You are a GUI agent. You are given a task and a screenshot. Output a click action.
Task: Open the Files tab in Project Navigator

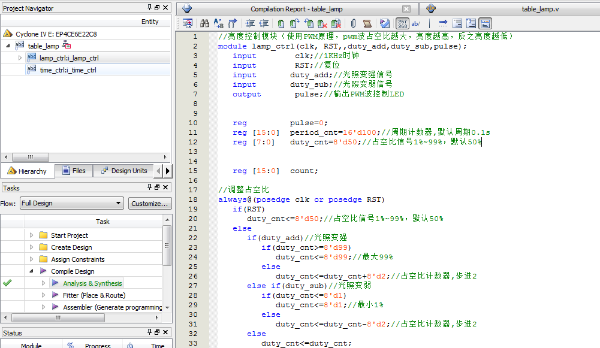[x=74, y=171]
